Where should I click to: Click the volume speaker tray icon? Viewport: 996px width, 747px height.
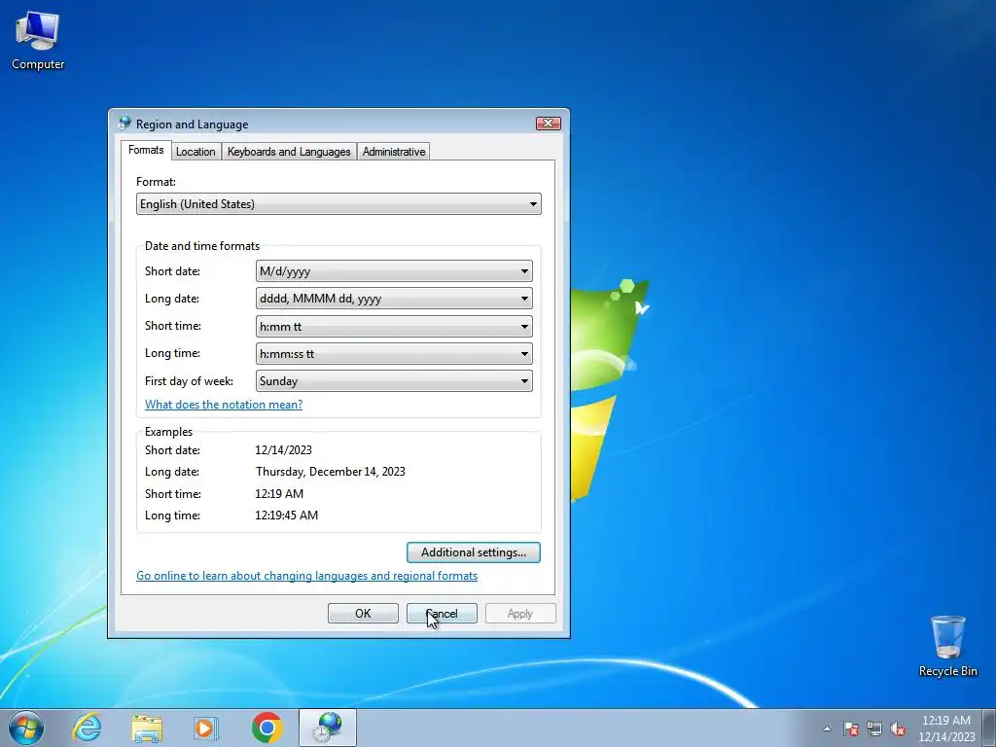click(898, 729)
